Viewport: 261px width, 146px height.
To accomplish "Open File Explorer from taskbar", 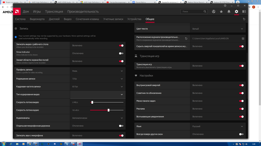I will [x=17, y=144].
